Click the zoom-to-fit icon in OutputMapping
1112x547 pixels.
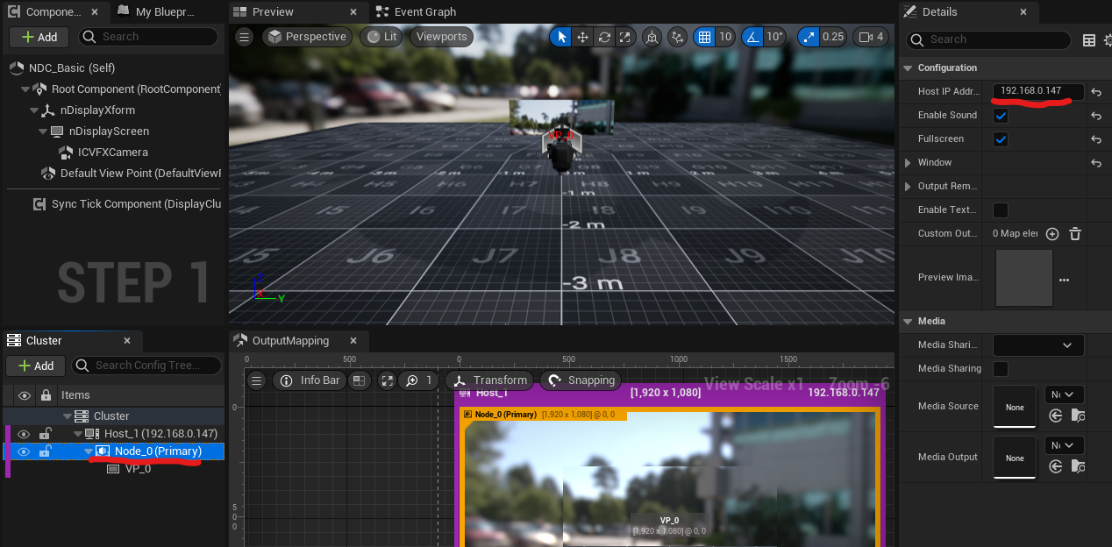point(387,380)
